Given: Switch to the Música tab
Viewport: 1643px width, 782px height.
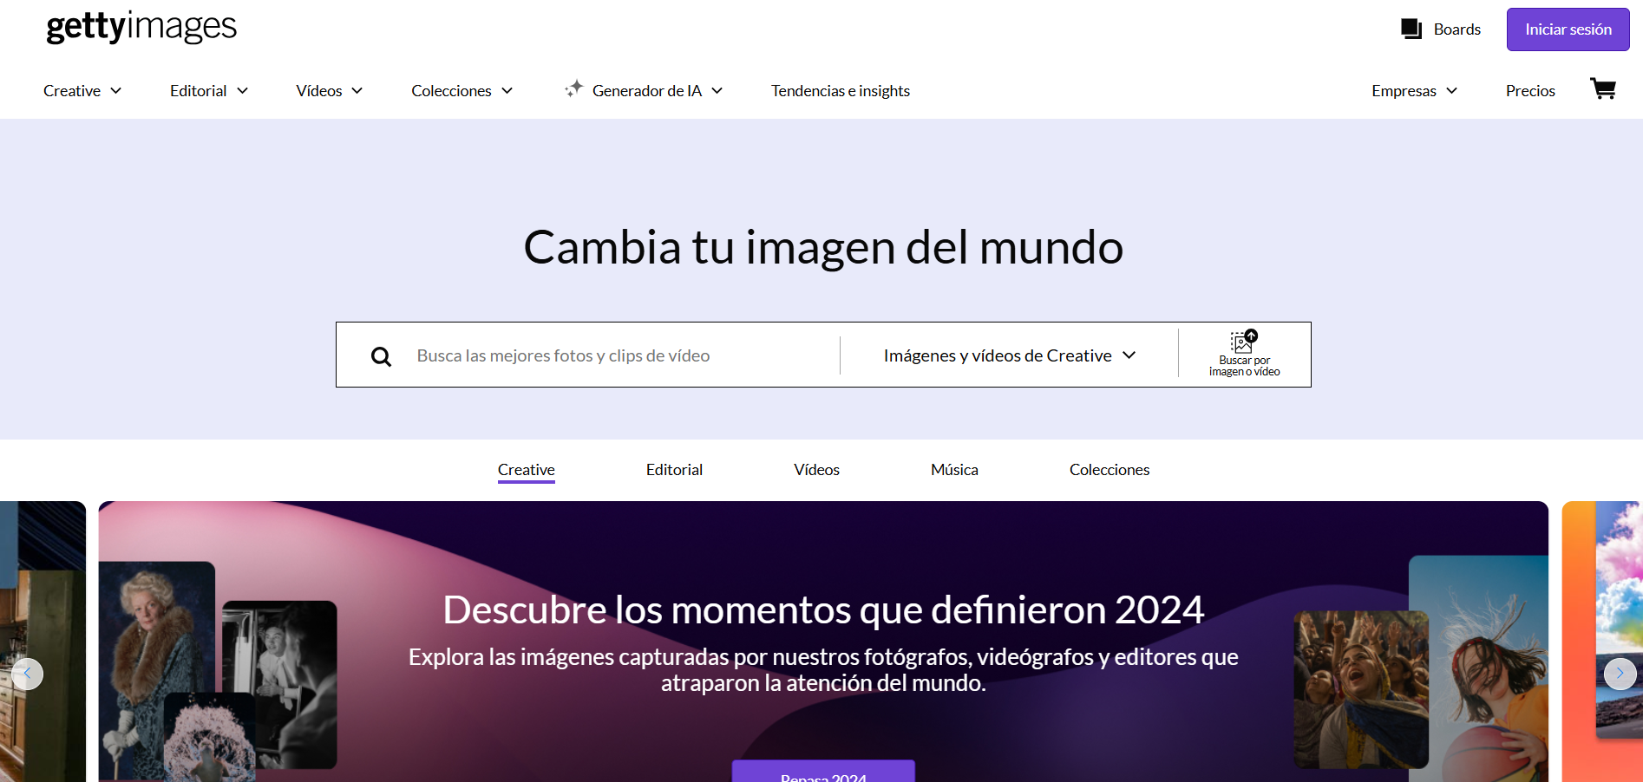Looking at the screenshot, I should tap(954, 470).
